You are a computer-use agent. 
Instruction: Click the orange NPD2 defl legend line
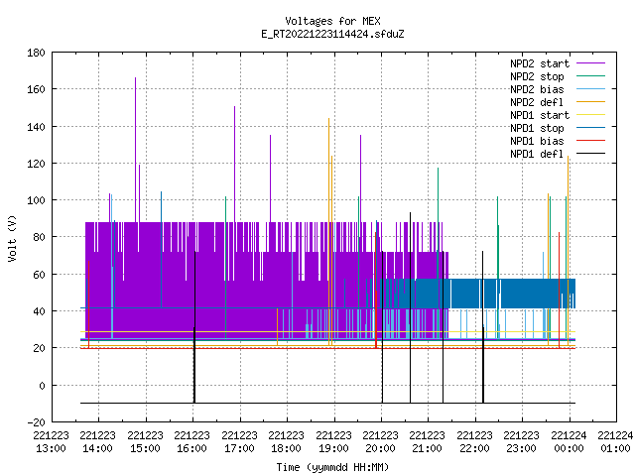click(590, 102)
